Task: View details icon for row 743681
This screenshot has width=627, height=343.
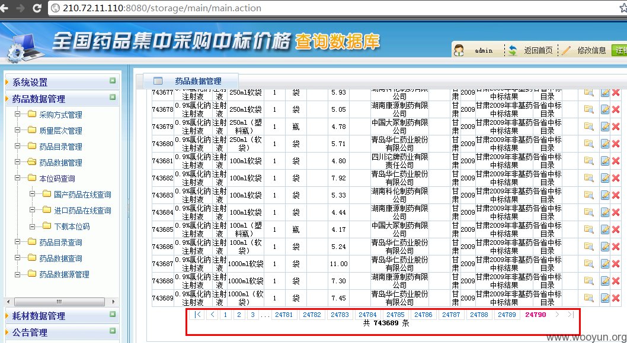Action: click(588, 161)
